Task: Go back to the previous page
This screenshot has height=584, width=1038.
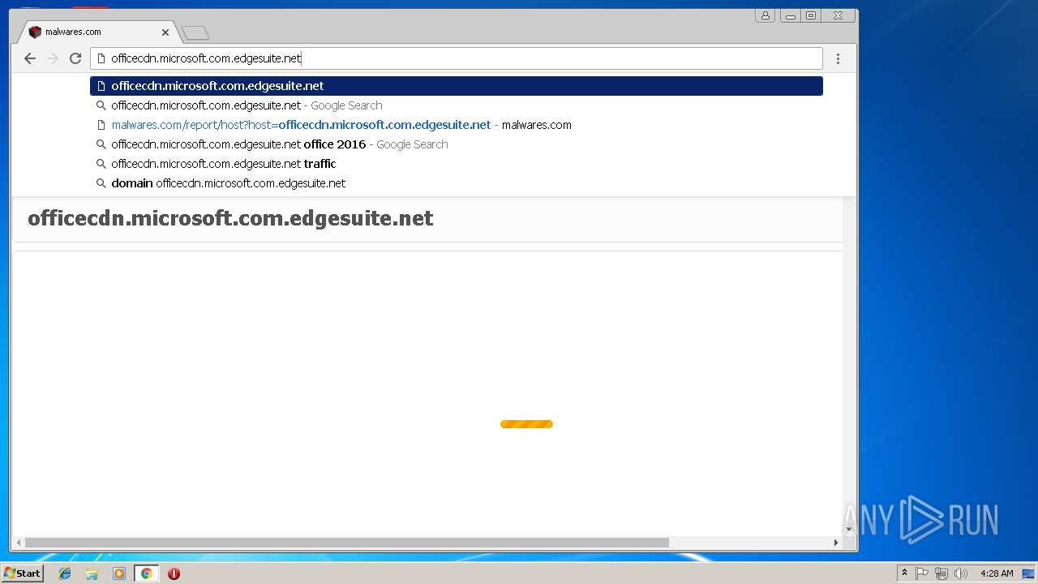Action: point(30,58)
